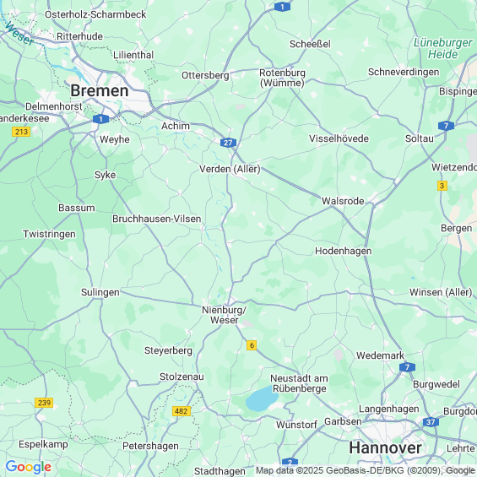Click the A7 shield near Soltau
The image size is (477, 477).
pos(446,126)
